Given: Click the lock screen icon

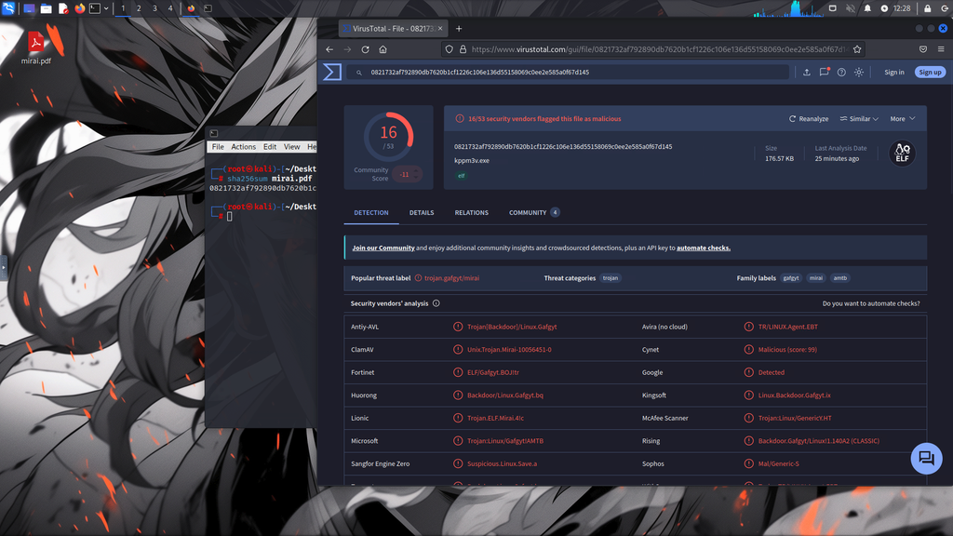Looking at the screenshot, I should click(x=928, y=8).
